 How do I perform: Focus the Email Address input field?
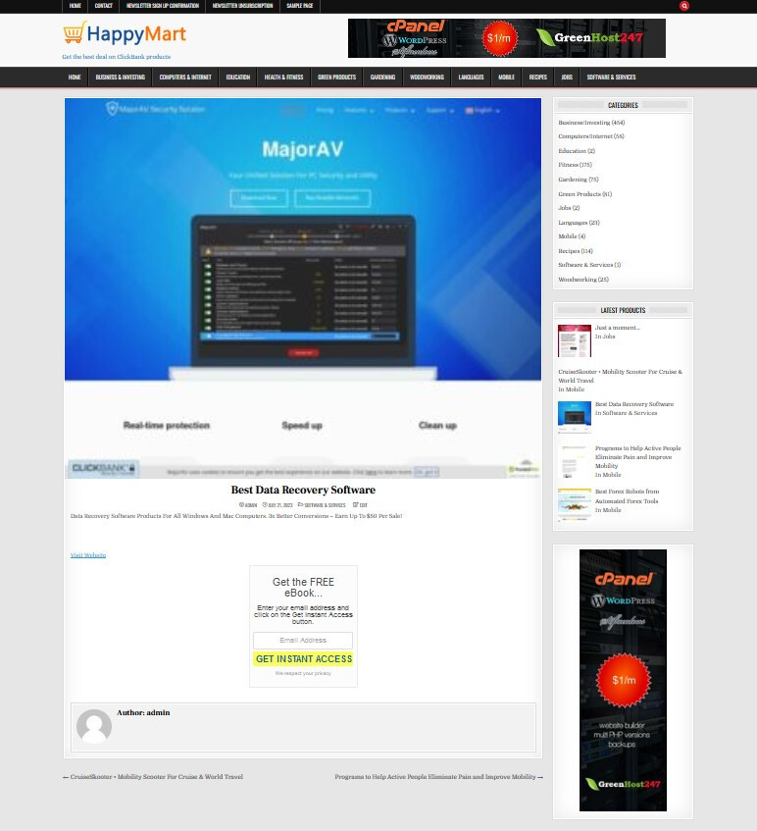[x=303, y=641]
